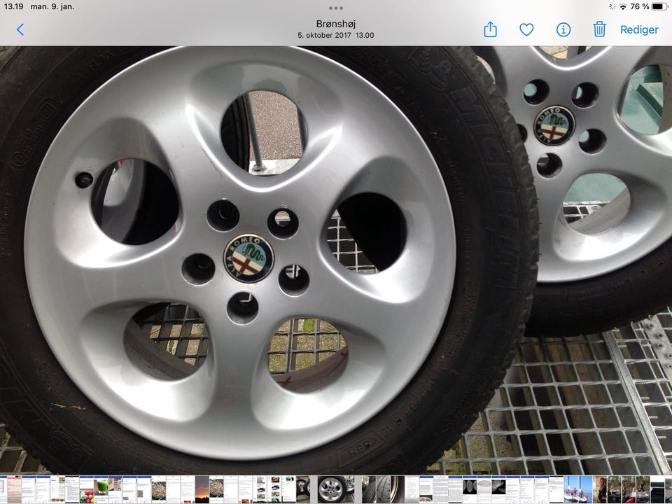672x504 pixels.
Task: Favorite the photo with heart icon
Action: [526, 29]
